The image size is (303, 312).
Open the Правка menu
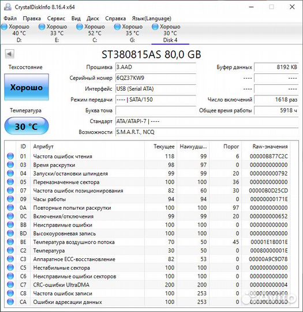[x=32, y=18]
